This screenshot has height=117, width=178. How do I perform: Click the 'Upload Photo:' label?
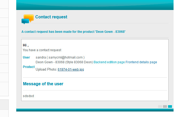(46, 70)
